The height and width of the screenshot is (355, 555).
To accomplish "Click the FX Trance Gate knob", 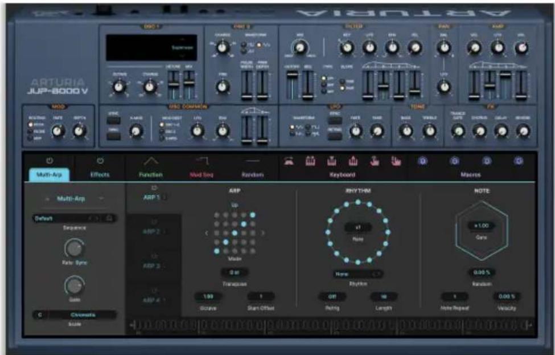I will point(458,130).
